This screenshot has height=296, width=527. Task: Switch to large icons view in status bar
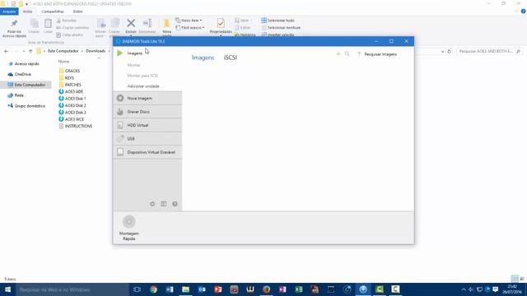pyautogui.click(x=522, y=279)
